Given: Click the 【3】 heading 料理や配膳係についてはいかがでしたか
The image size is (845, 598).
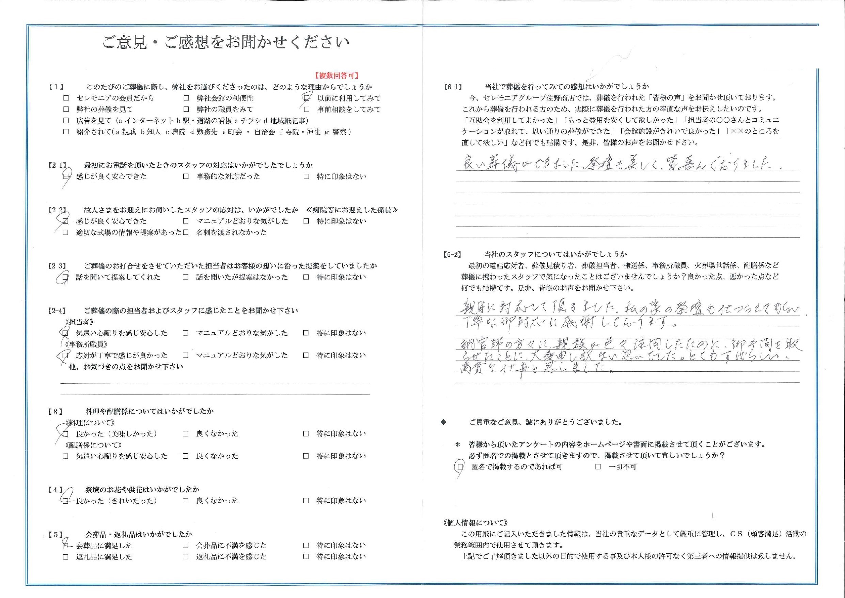Looking at the screenshot, I should click(x=150, y=411).
